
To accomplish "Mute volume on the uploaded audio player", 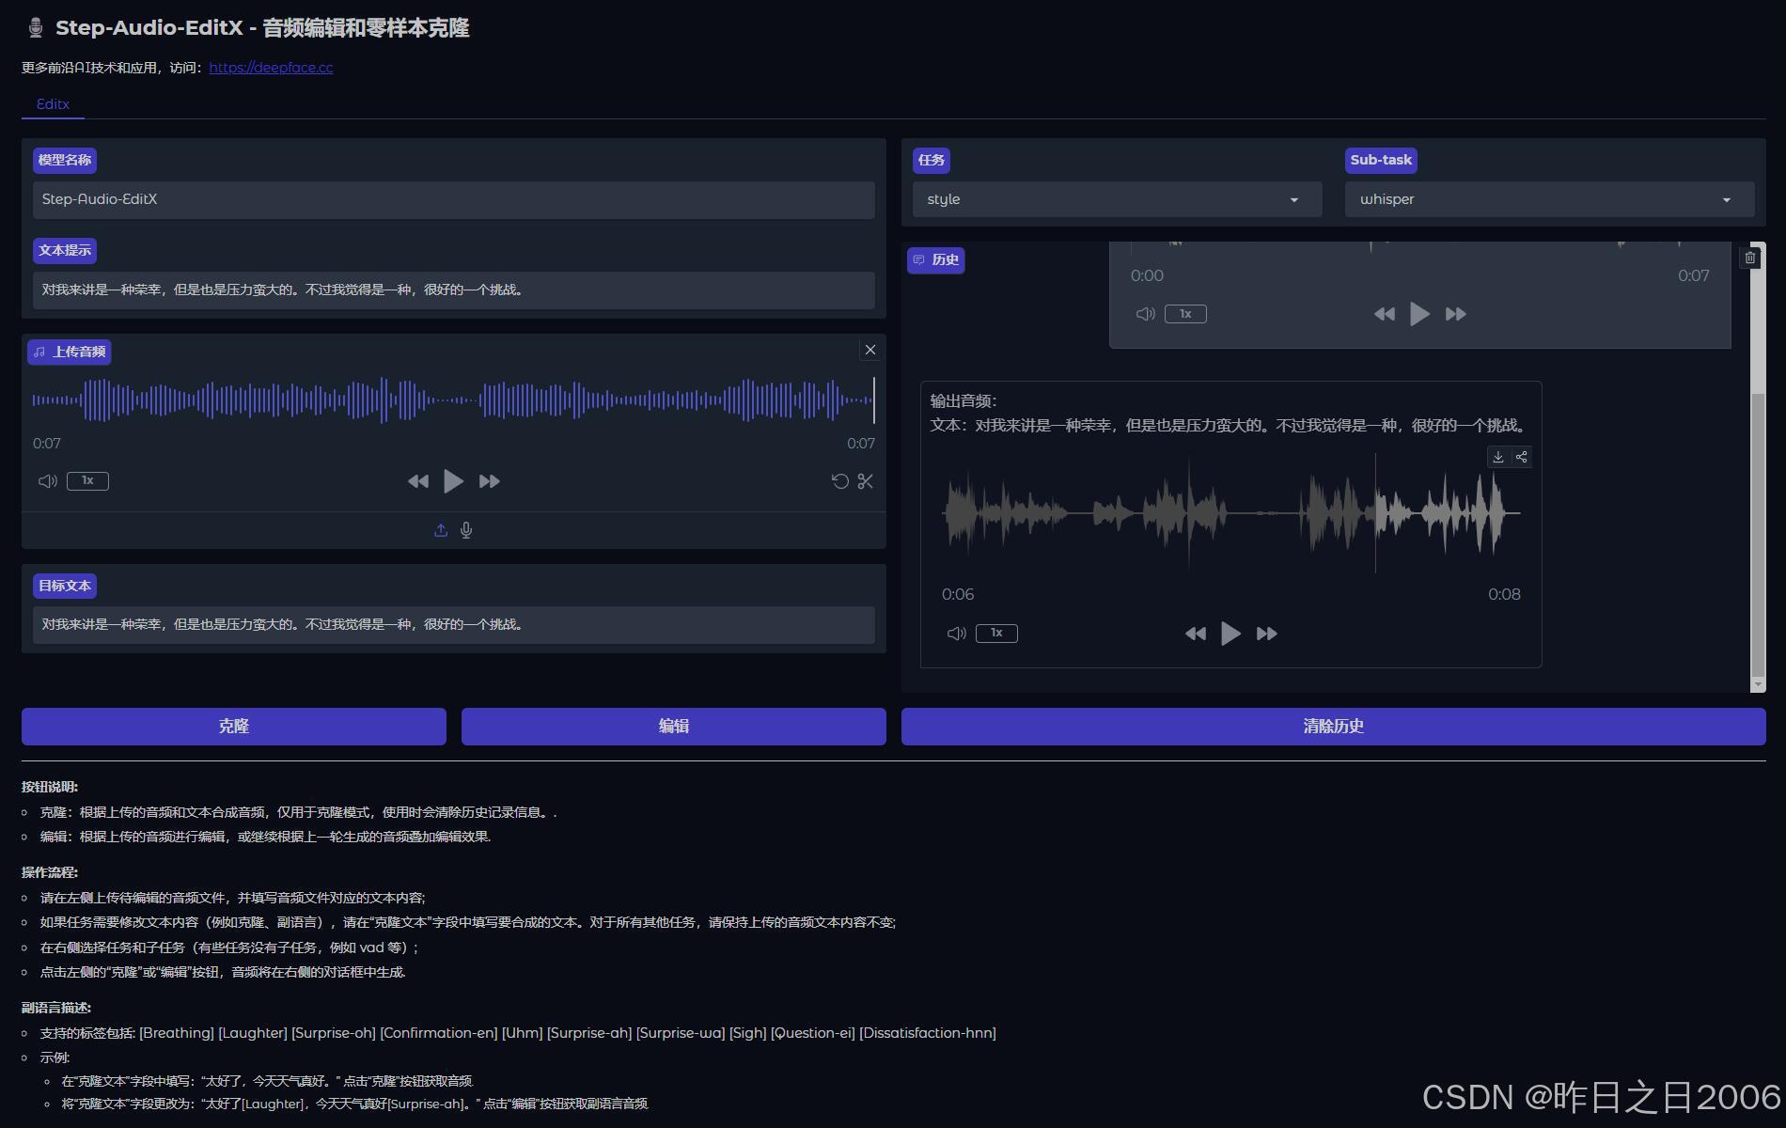I will [x=47, y=481].
